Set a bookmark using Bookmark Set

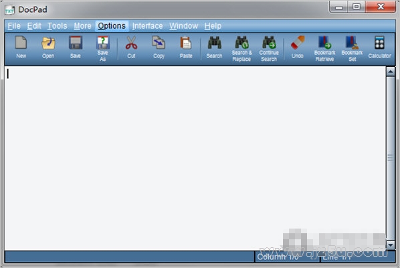point(352,48)
